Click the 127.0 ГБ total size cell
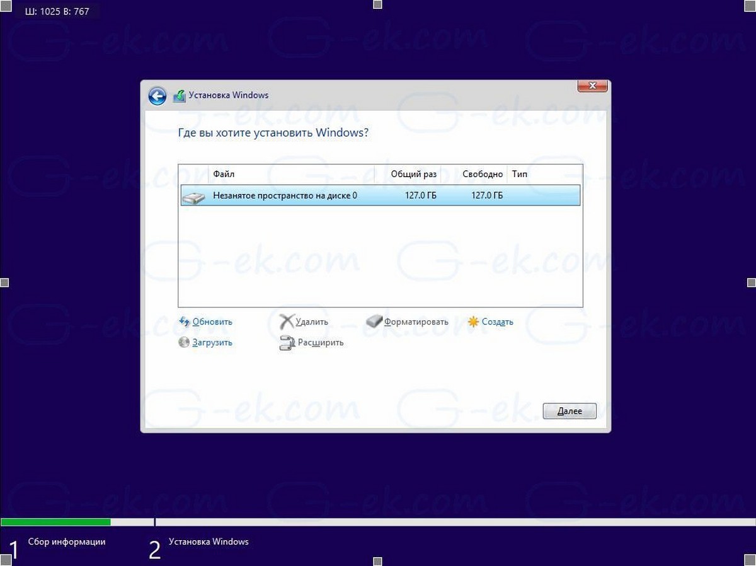This screenshot has height=566, width=756. pyautogui.click(x=421, y=195)
